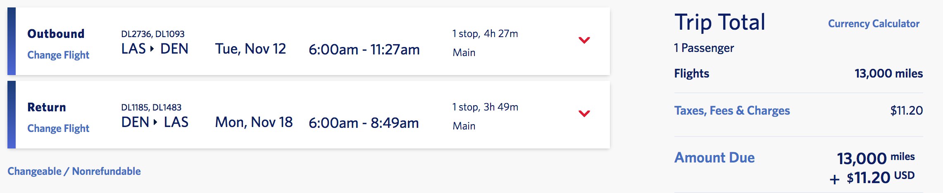Click the 1 Passenger text
The image size is (943, 193).
(704, 48)
